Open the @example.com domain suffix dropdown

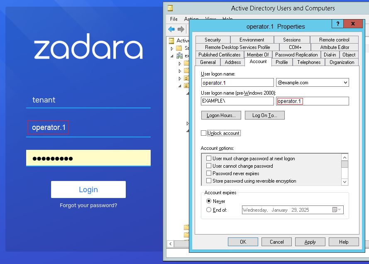point(345,83)
